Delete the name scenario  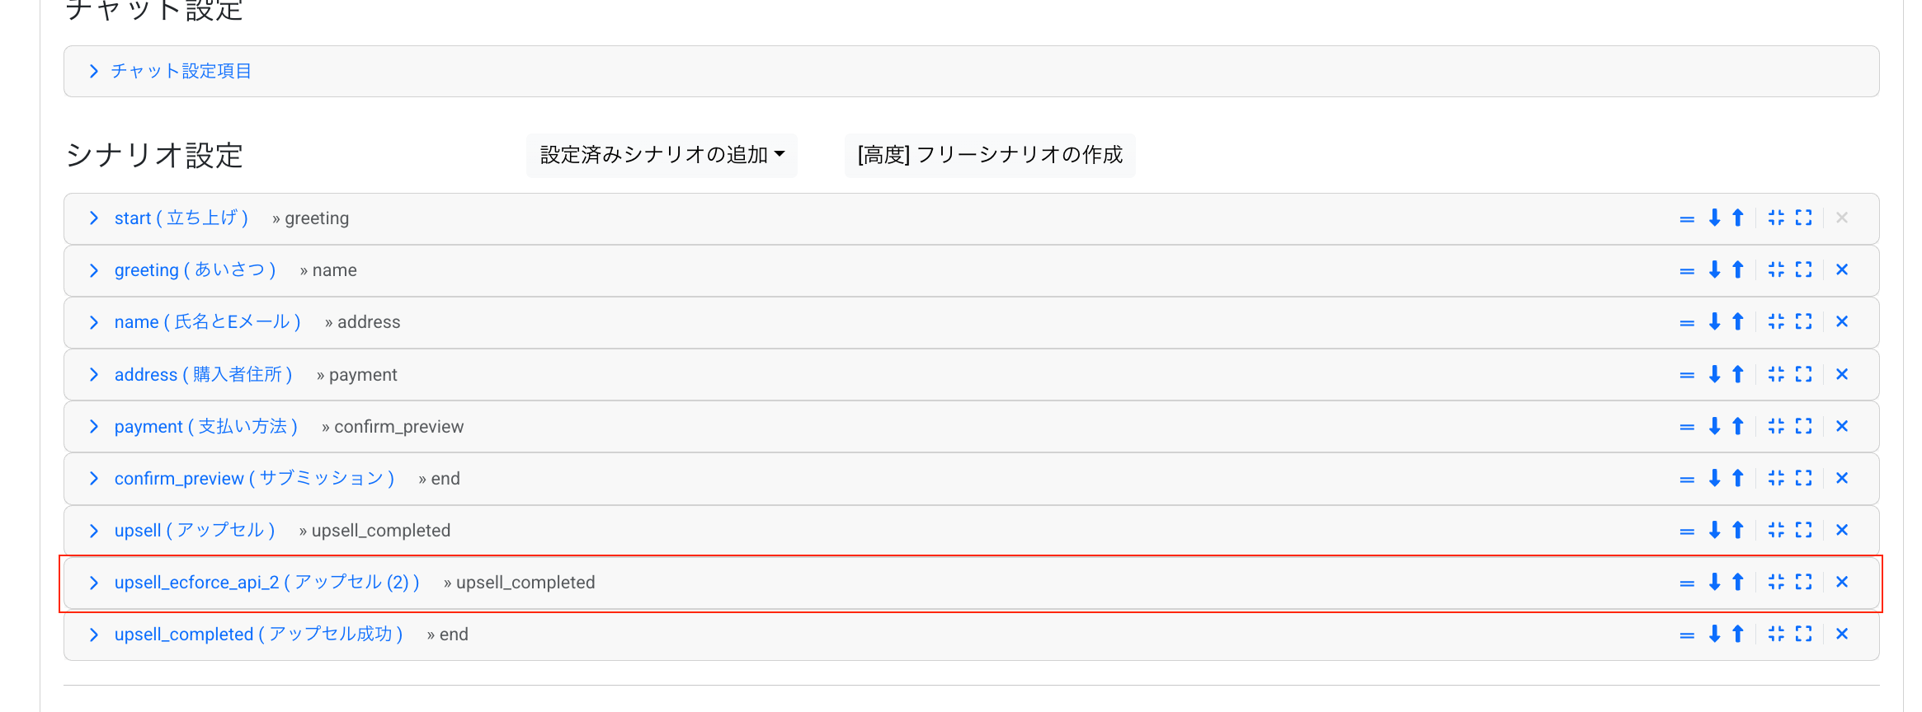click(x=1842, y=321)
